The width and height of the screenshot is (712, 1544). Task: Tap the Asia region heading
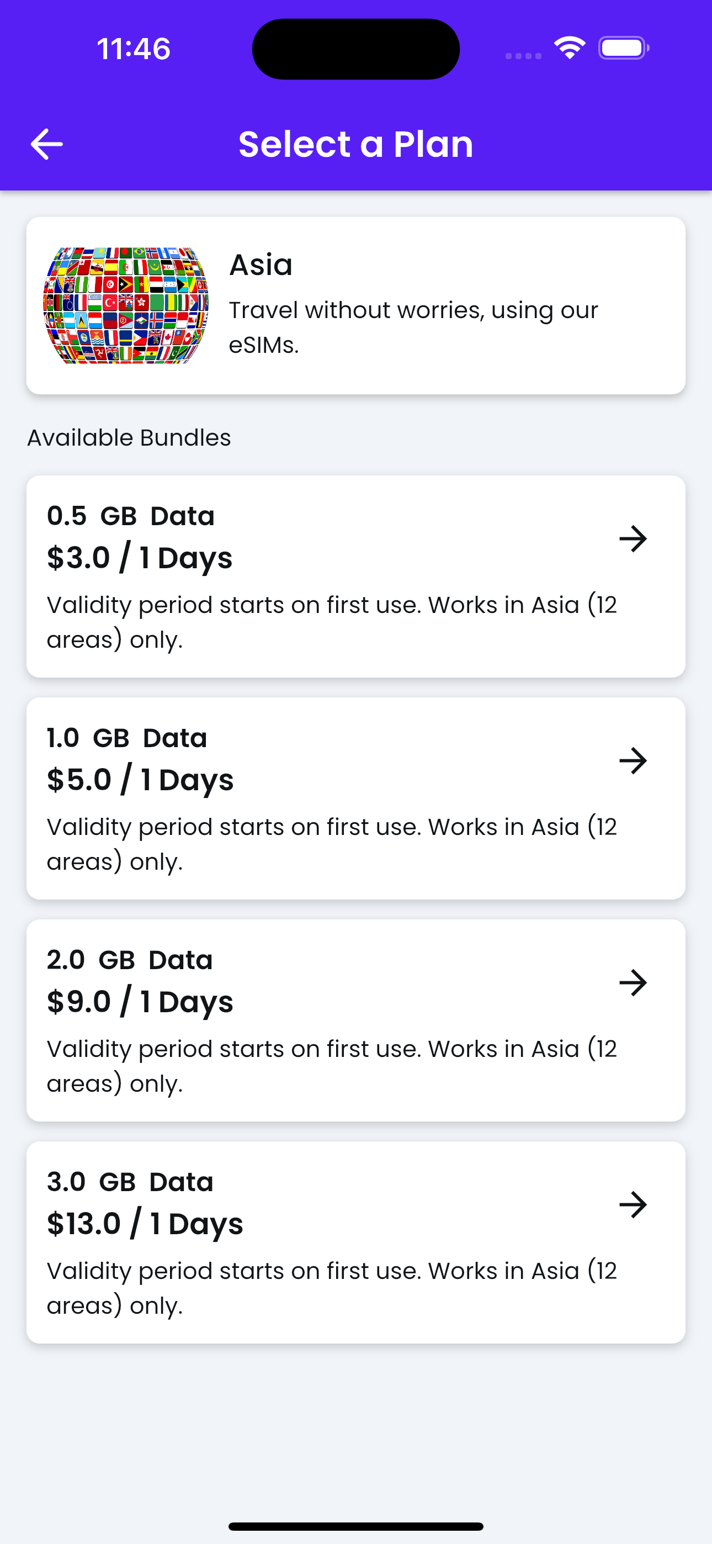point(261,265)
